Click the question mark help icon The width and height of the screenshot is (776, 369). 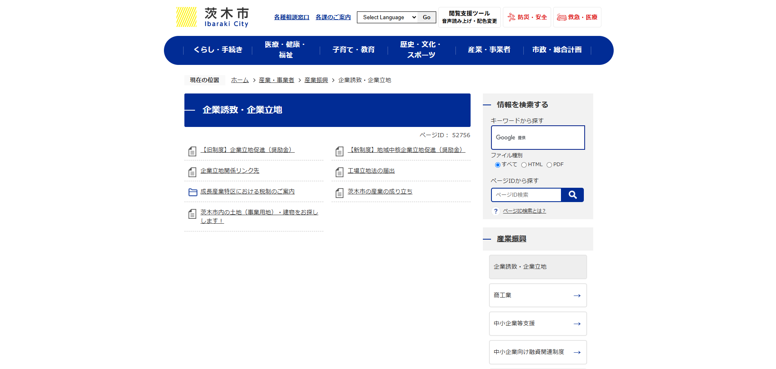click(x=496, y=211)
